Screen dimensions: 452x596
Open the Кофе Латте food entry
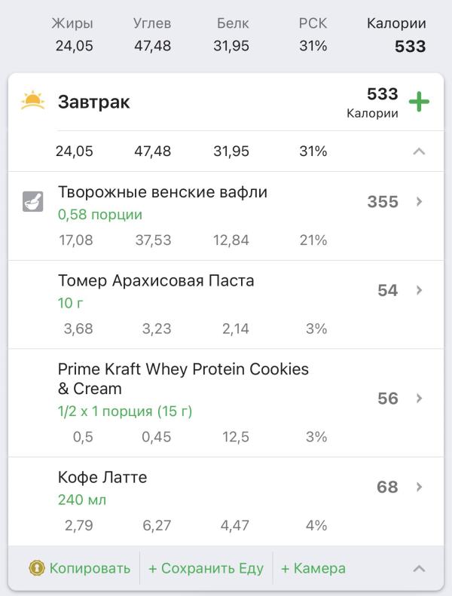(x=102, y=477)
